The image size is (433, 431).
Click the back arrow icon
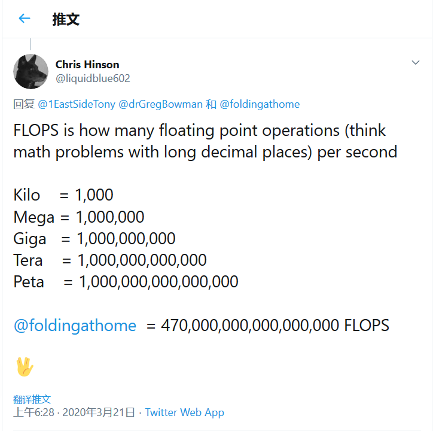(25, 19)
